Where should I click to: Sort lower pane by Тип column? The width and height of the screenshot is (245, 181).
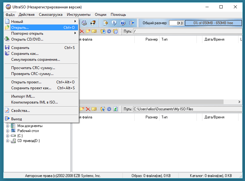pos(178,117)
